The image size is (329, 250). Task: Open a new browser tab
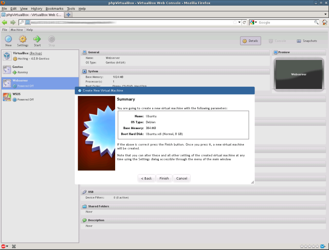coord(68,15)
